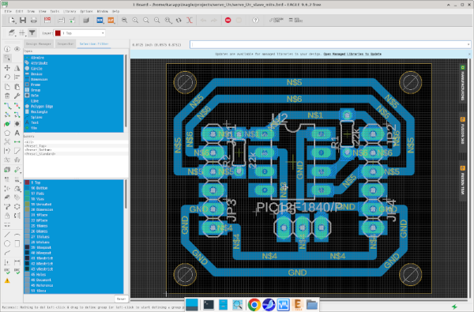
Task: Click the red 1 Top layer color swatch
Action: pos(58,33)
